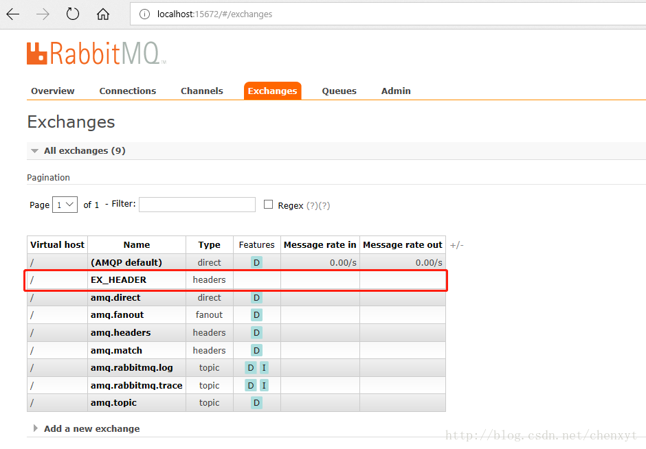Click the Pagination label
This screenshot has width=646, height=449.
(x=48, y=177)
